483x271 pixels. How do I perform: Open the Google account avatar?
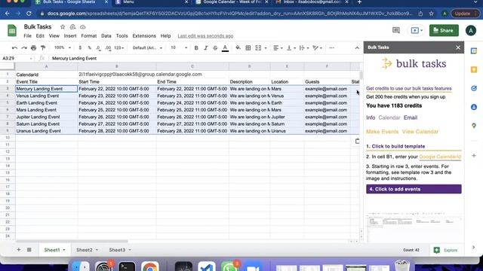click(471, 30)
